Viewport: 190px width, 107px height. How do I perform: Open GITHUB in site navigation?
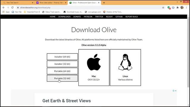(x=119, y=17)
